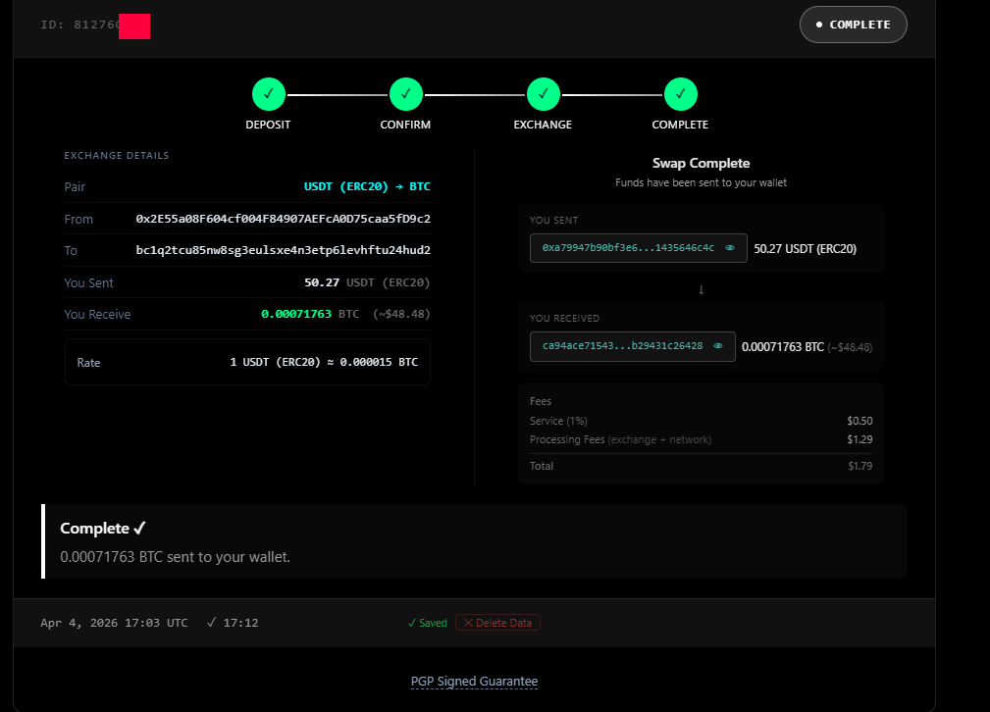The image size is (990, 712).
Task: Click the Confirm step checkmark icon
Action: point(405,95)
